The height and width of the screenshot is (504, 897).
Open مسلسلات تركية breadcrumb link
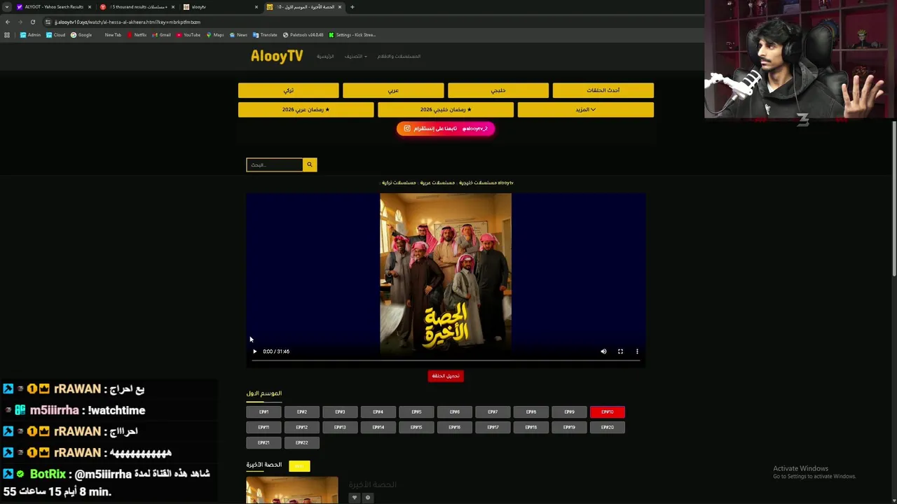point(399,183)
